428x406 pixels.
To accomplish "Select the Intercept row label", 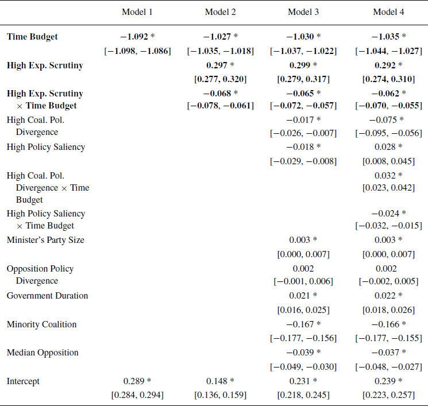I will click(24, 381).
